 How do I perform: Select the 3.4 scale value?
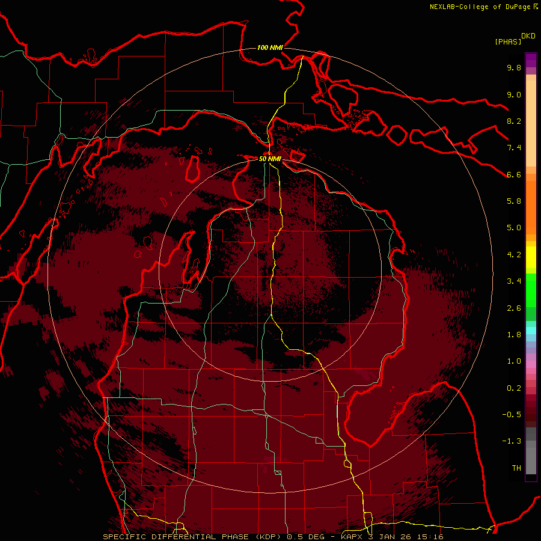pos(514,281)
